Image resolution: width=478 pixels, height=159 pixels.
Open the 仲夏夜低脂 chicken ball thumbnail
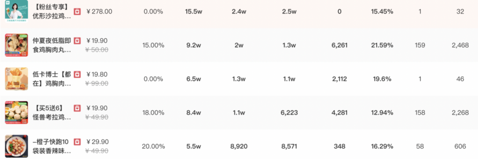tap(16, 45)
